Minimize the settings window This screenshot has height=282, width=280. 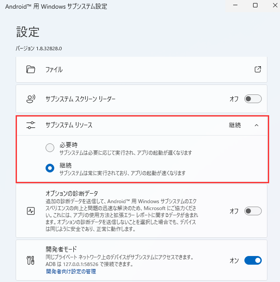coord(235,5)
